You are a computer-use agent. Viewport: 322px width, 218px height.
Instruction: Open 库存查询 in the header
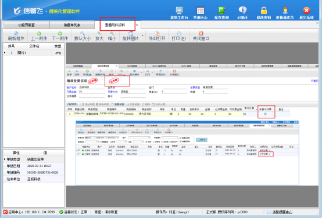pos(221,13)
